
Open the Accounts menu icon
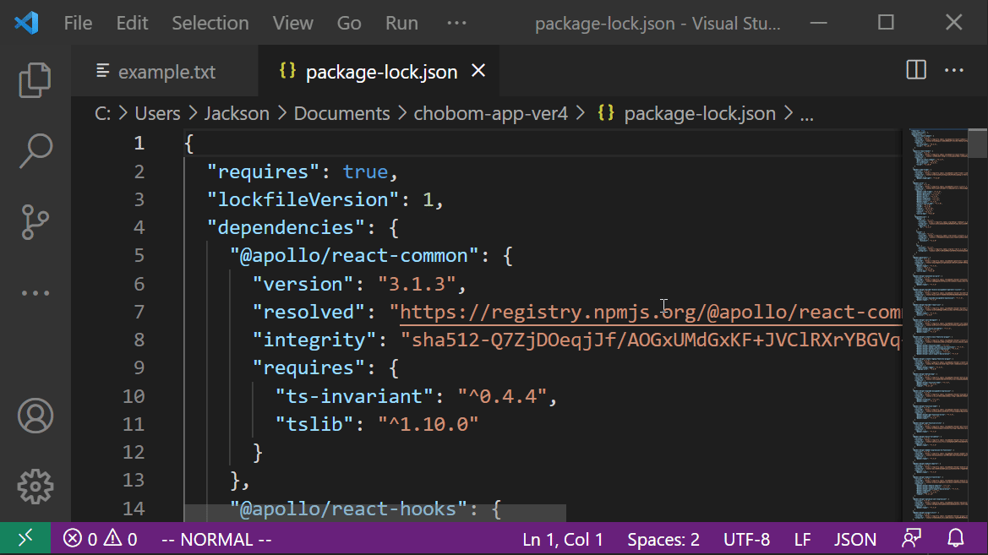click(35, 416)
